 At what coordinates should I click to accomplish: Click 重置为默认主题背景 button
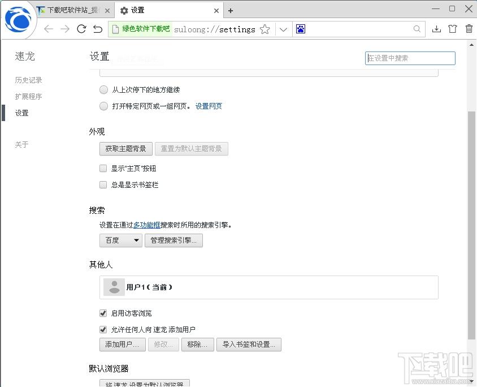tap(192, 149)
